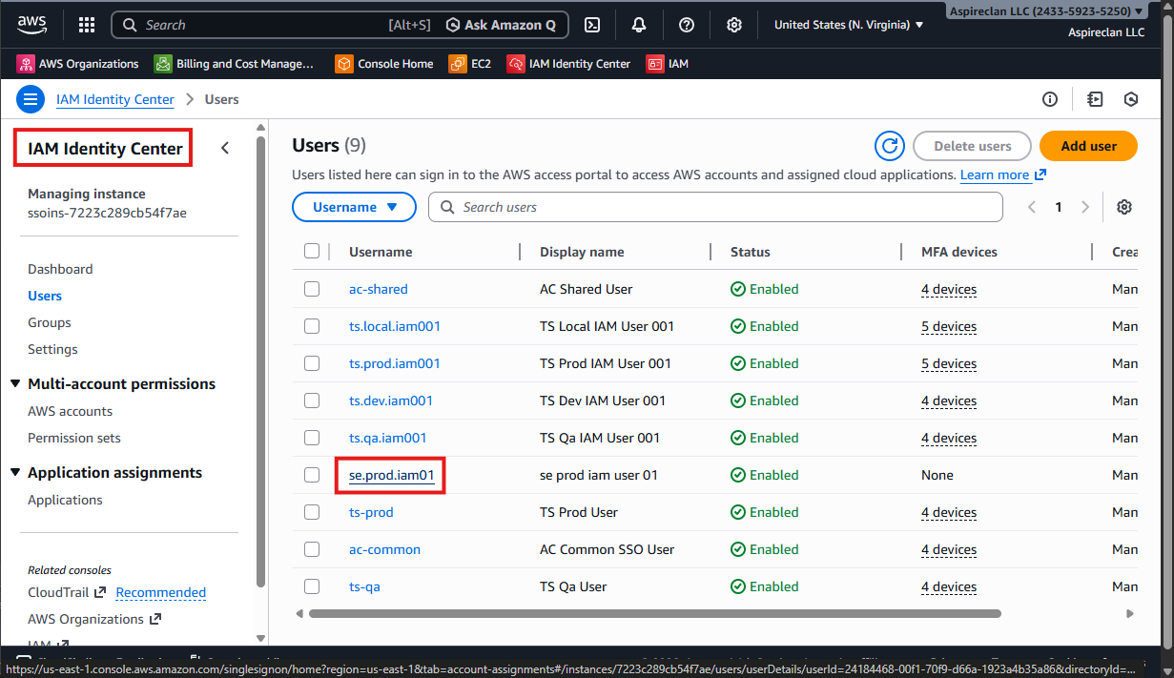Open Ask Amazon Q
Screen dimensions: 1174x678
502,25
